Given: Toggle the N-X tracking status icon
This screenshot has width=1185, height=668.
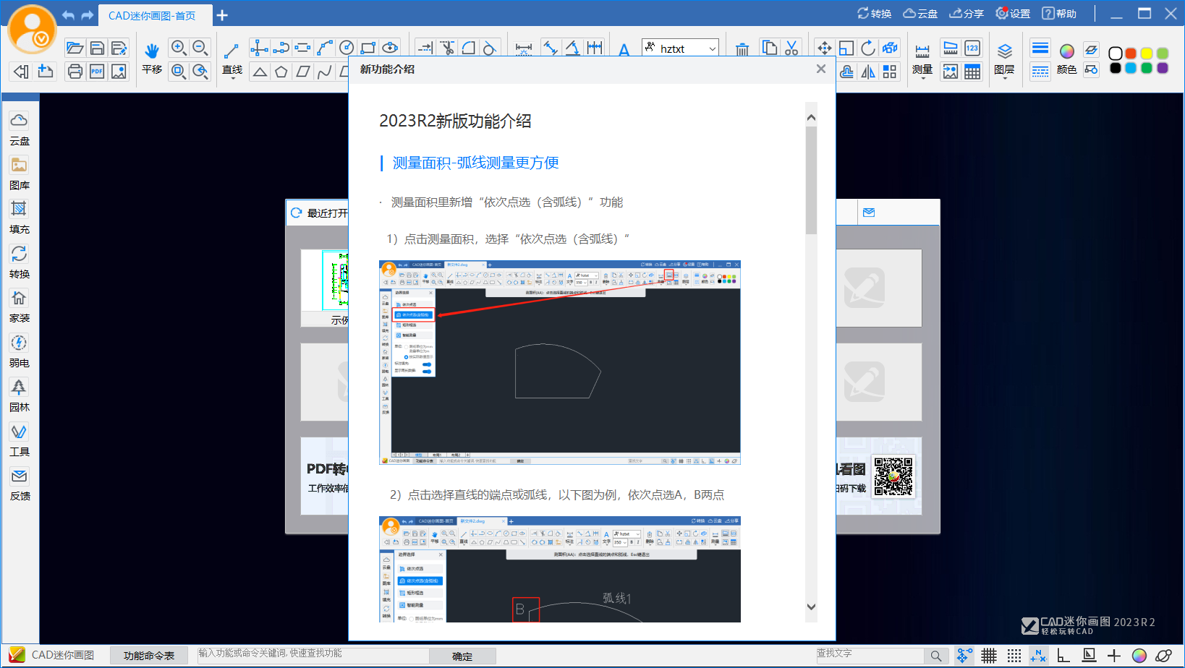Looking at the screenshot, I should pos(1039,656).
